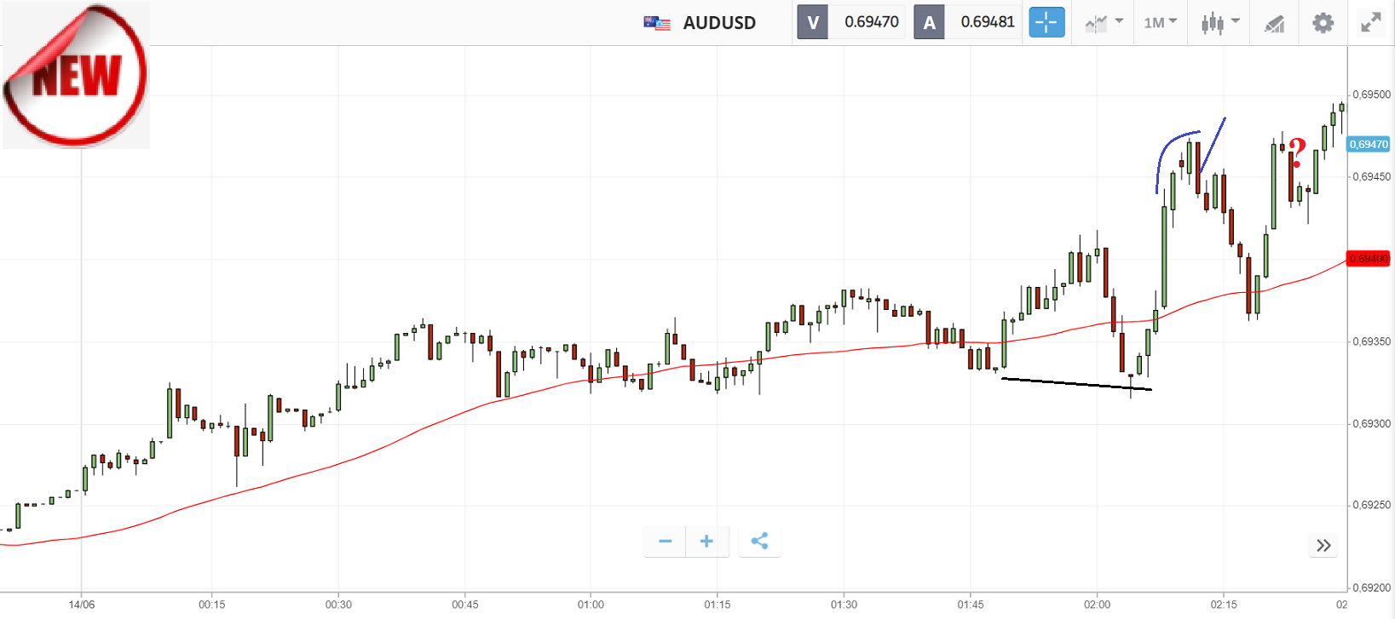Click the A buy price button
This screenshot has height=619, width=1395.
coord(929,22)
